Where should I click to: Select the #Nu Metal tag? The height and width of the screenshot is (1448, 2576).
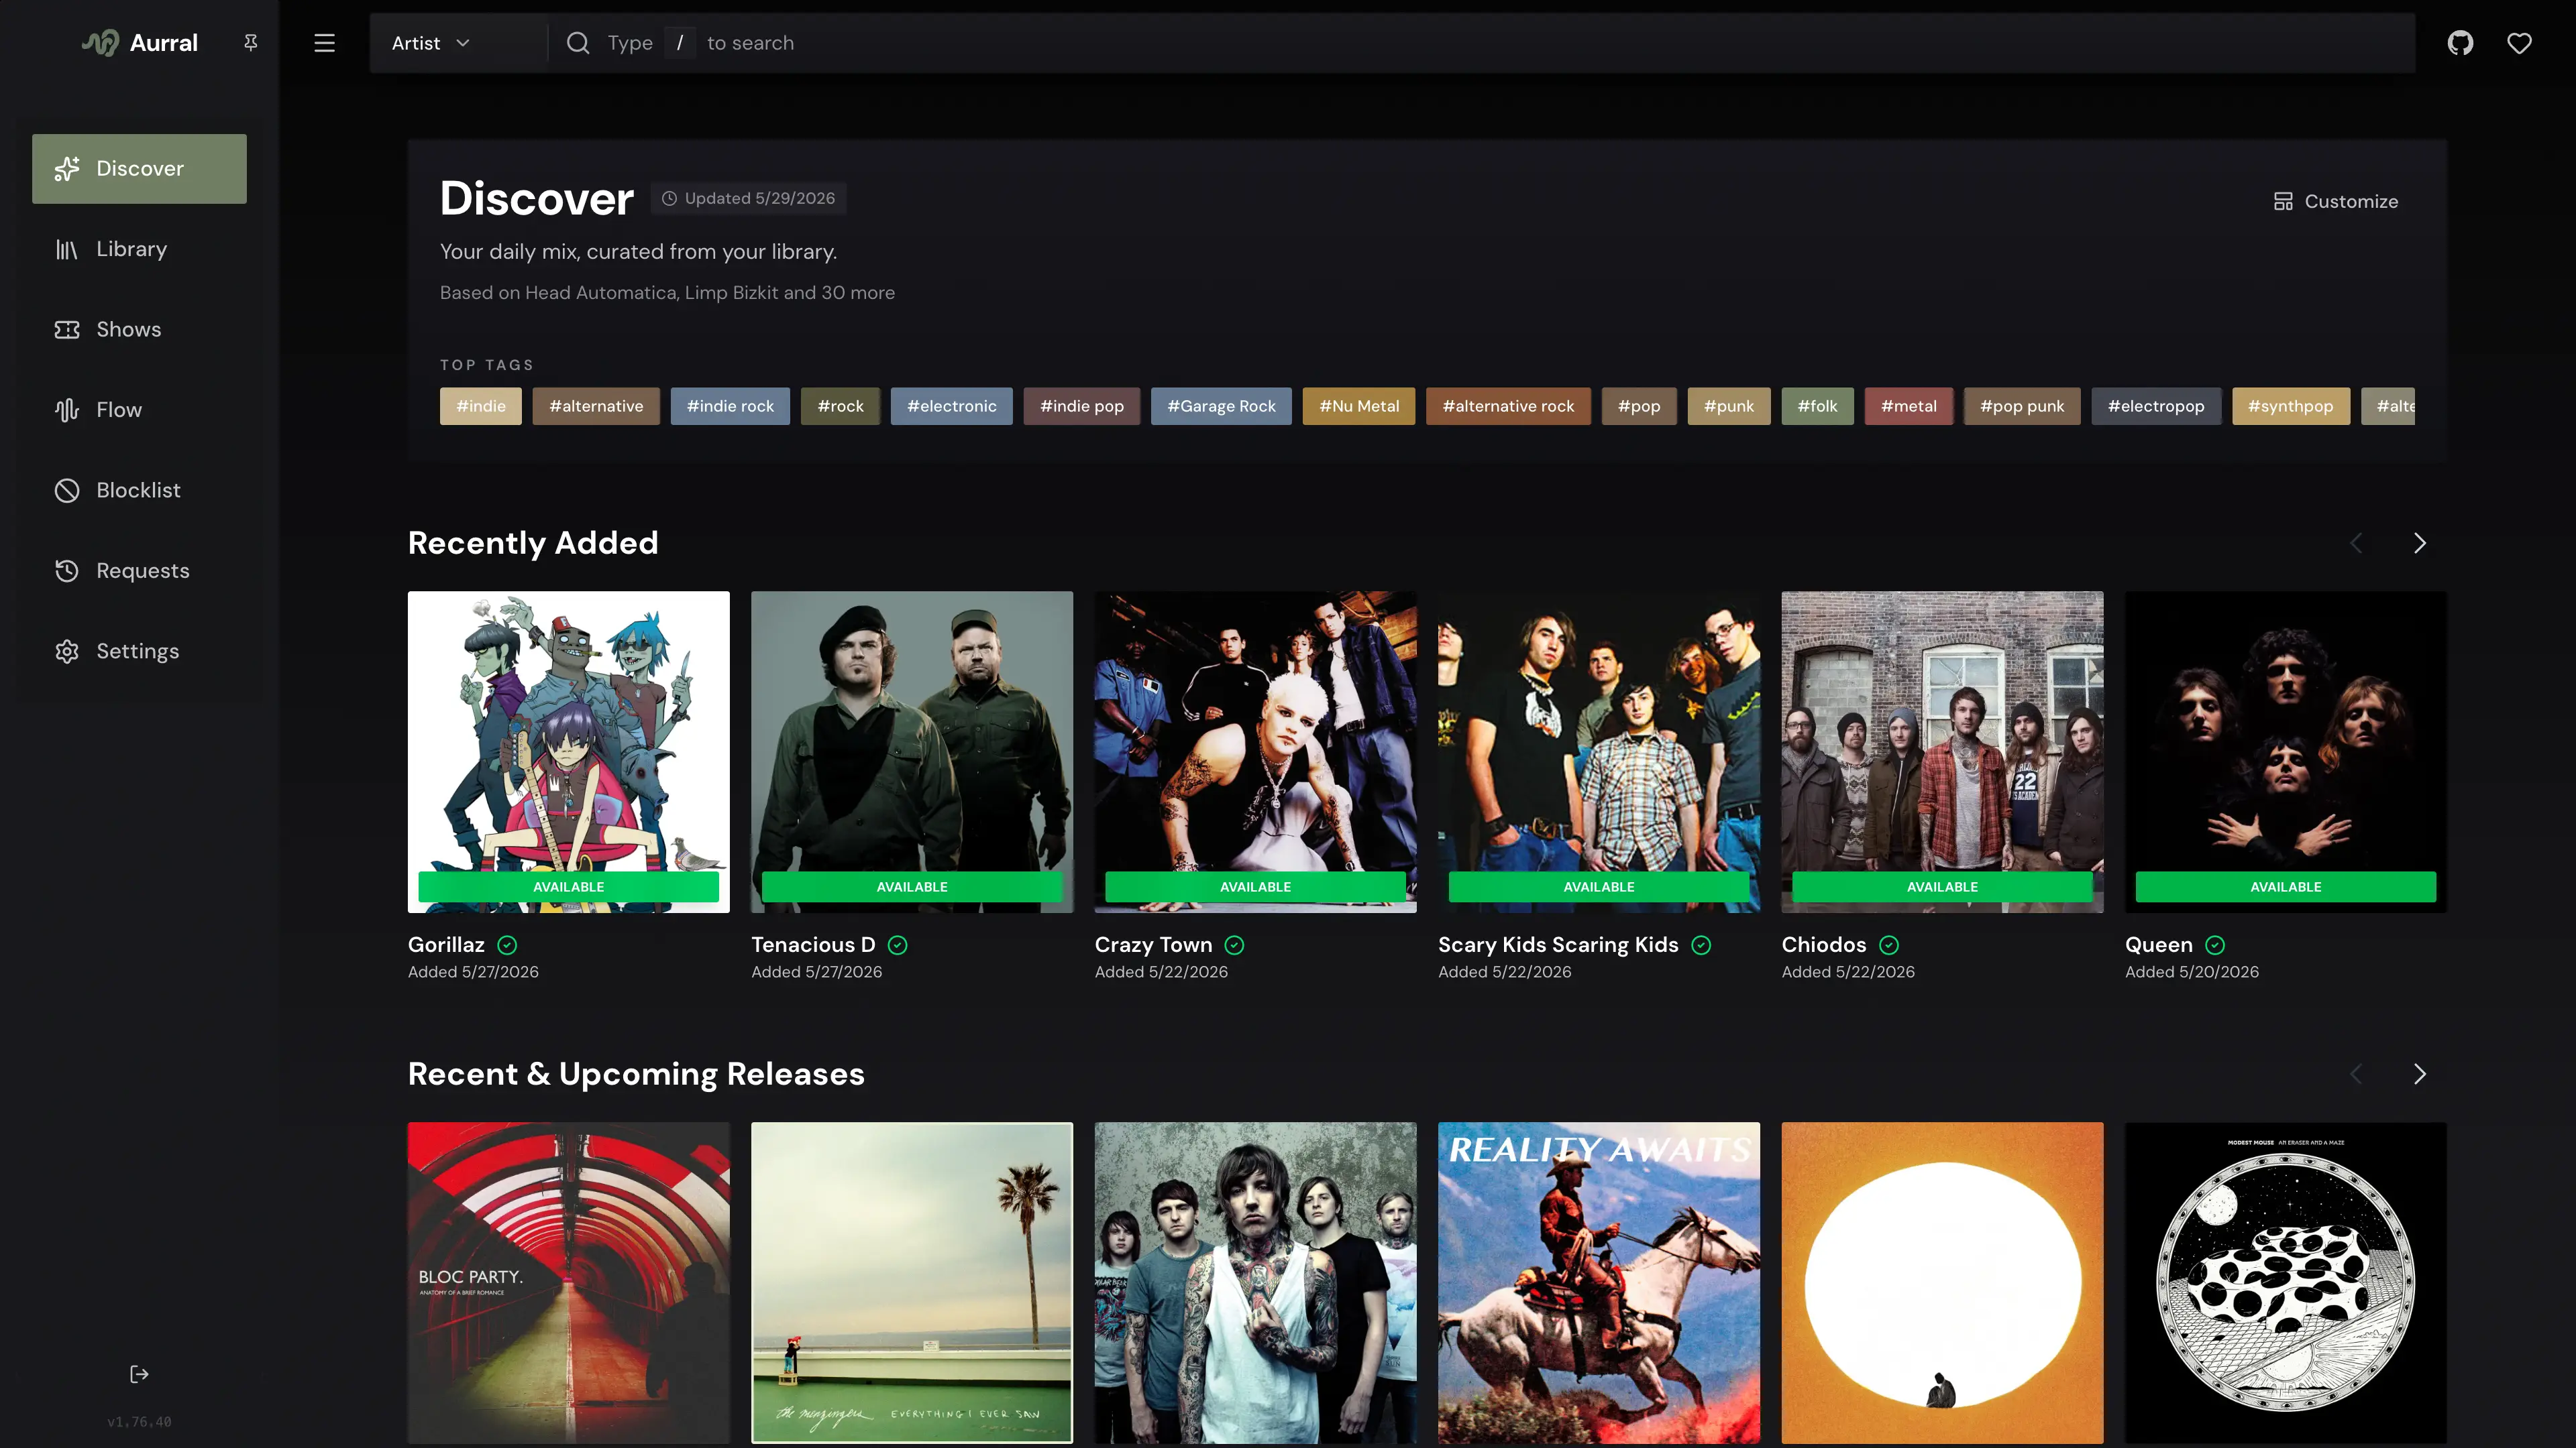point(1359,406)
